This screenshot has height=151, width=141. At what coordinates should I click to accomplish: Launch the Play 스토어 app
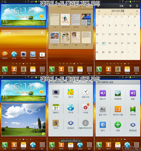(42, 55)
